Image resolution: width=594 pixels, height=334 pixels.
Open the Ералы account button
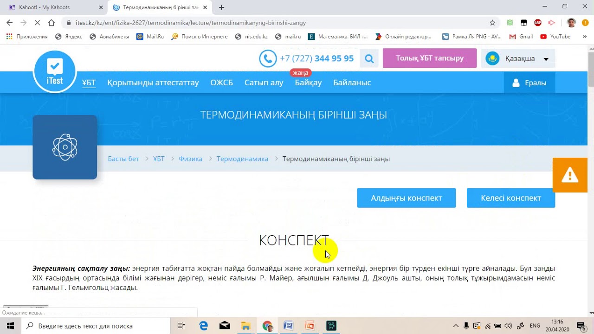pyautogui.click(x=529, y=83)
